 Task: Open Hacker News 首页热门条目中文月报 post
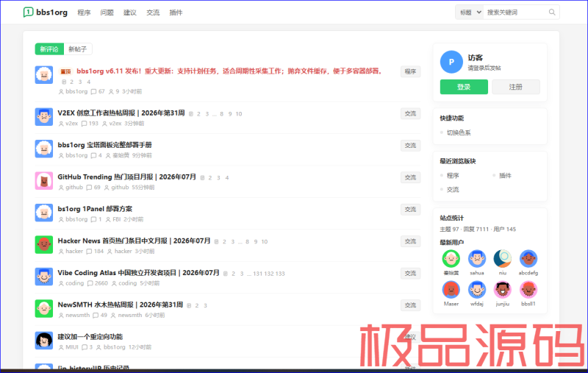point(134,241)
